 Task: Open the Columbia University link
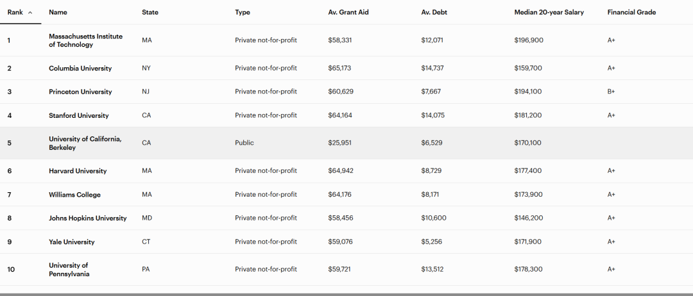point(80,69)
